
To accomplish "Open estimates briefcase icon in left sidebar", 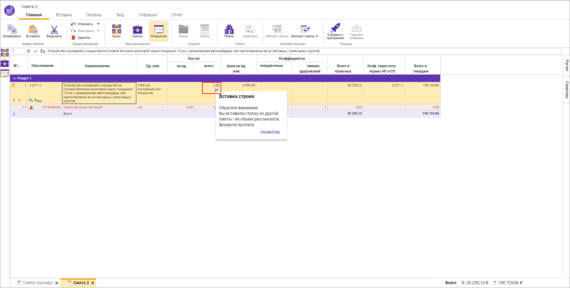I will pyautogui.click(x=5, y=63).
